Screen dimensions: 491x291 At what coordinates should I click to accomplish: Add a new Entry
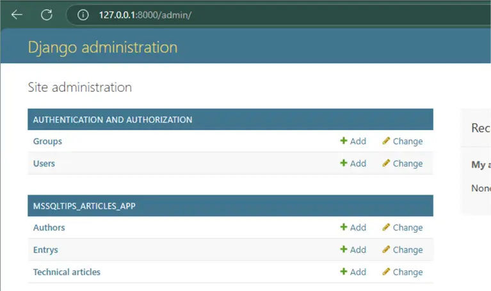click(353, 250)
